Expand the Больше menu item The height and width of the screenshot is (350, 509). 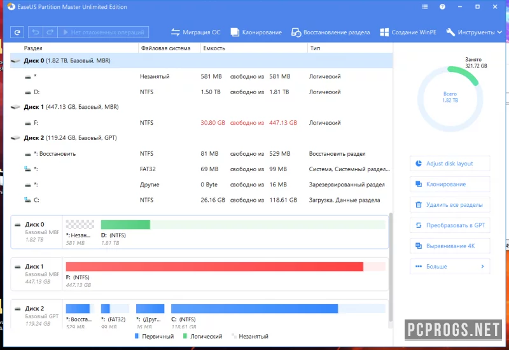pos(450,267)
